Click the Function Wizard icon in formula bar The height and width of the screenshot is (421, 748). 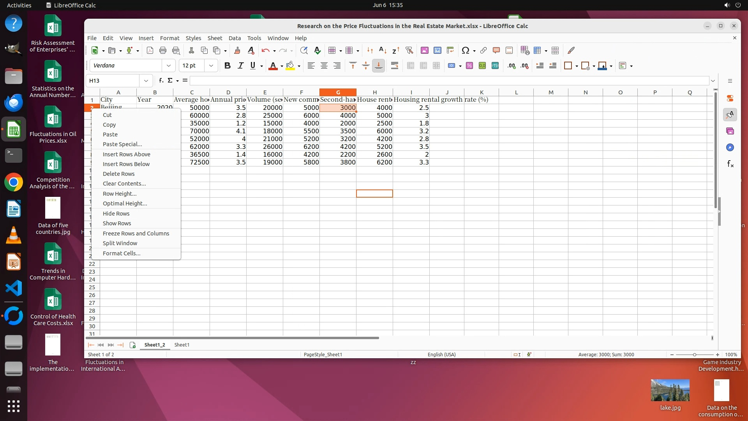pos(161,81)
